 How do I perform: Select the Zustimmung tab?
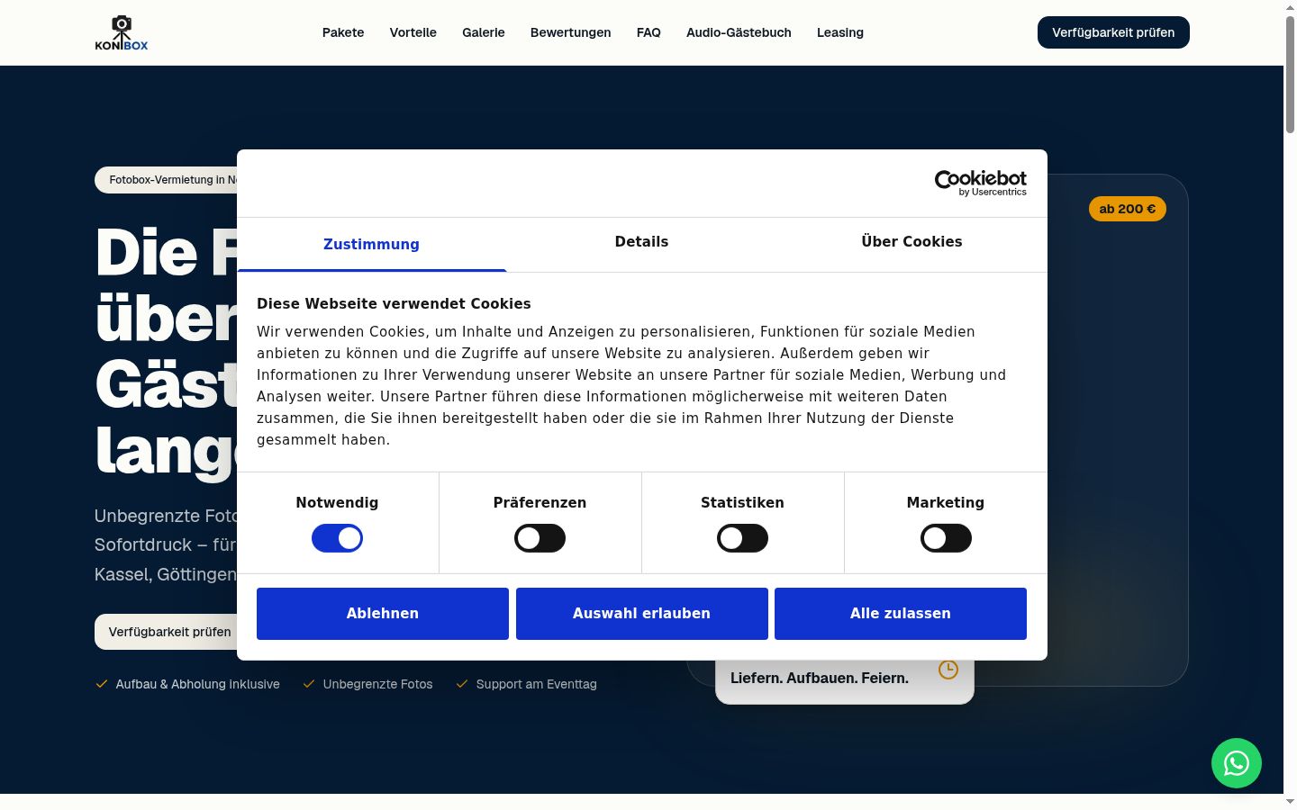(x=371, y=244)
